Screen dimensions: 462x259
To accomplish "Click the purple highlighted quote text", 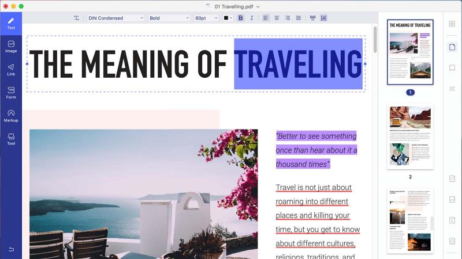I will click(316, 150).
